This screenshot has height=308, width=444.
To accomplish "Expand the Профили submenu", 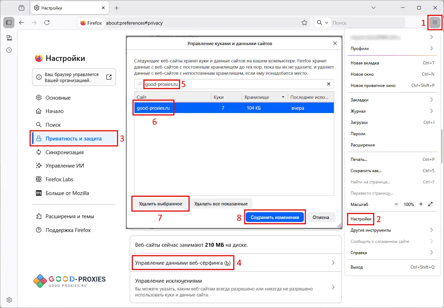I will 393,49.
